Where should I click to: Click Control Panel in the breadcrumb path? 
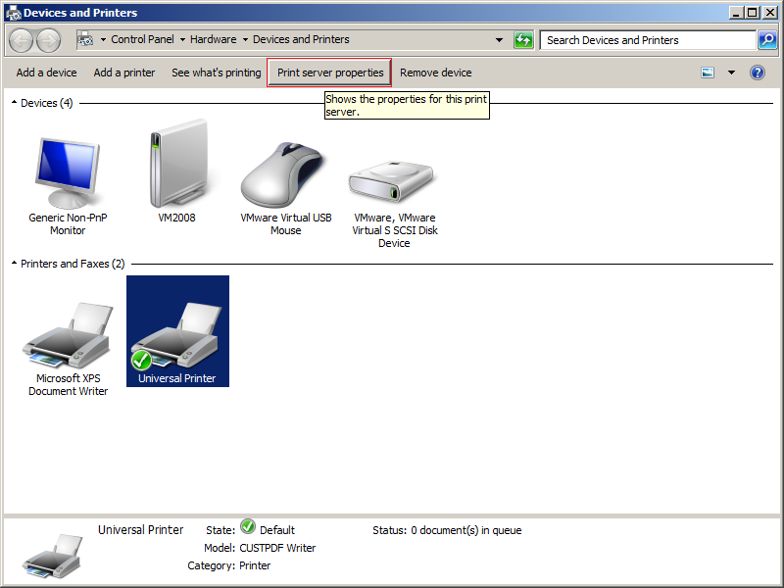pyautogui.click(x=142, y=40)
